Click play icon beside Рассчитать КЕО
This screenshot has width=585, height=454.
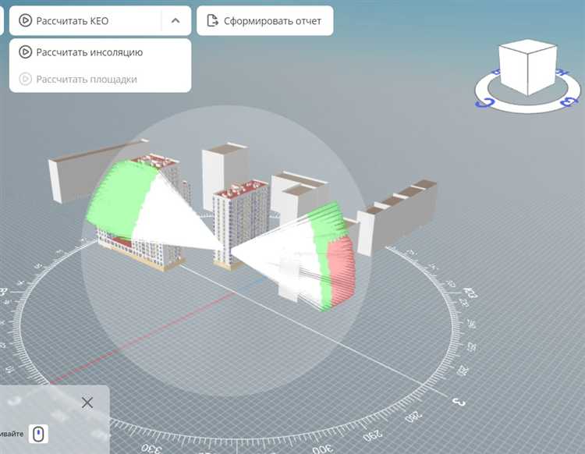point(26,21)
